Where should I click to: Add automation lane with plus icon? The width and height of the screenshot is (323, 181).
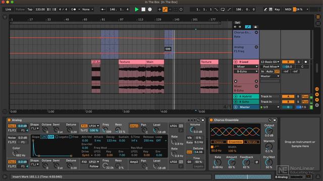(256, 81)
